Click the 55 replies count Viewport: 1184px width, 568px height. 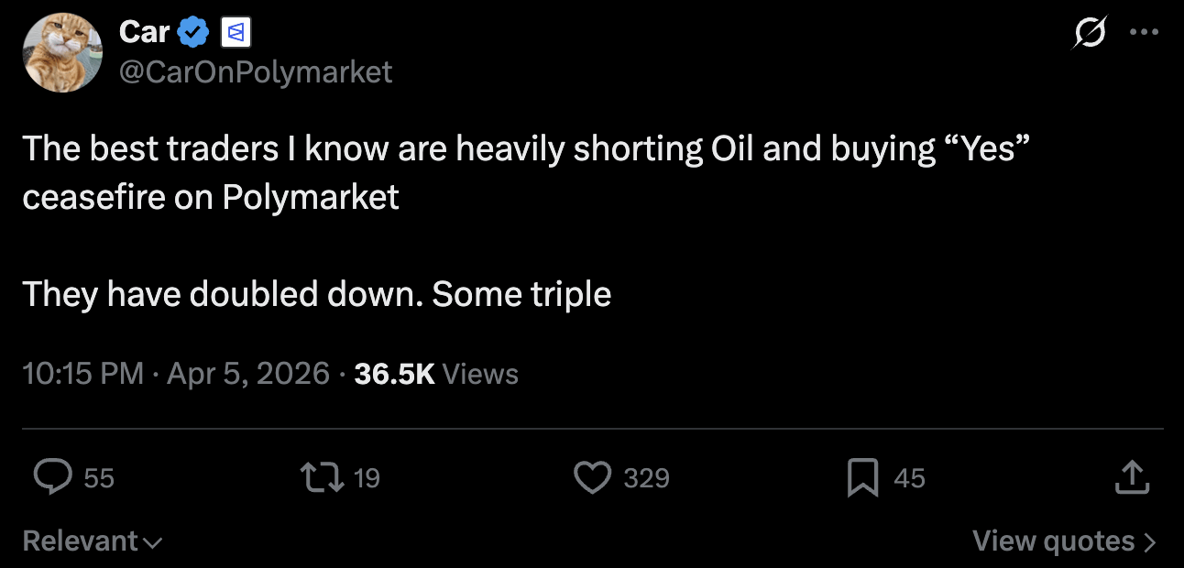click(99, 478)
